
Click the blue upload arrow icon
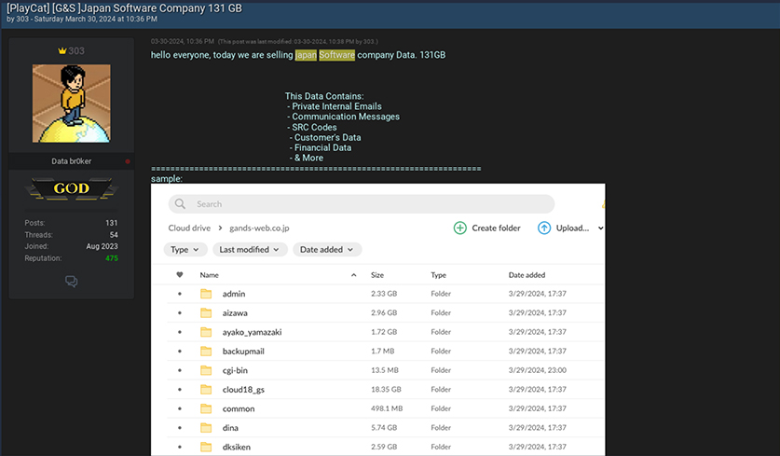point(544,228)
